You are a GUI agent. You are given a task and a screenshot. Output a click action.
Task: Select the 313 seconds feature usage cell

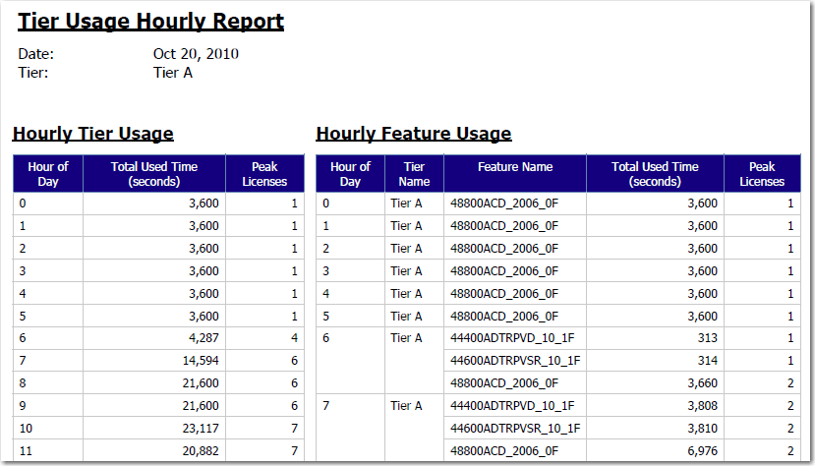pyautogui.click(x=704, y=338)
